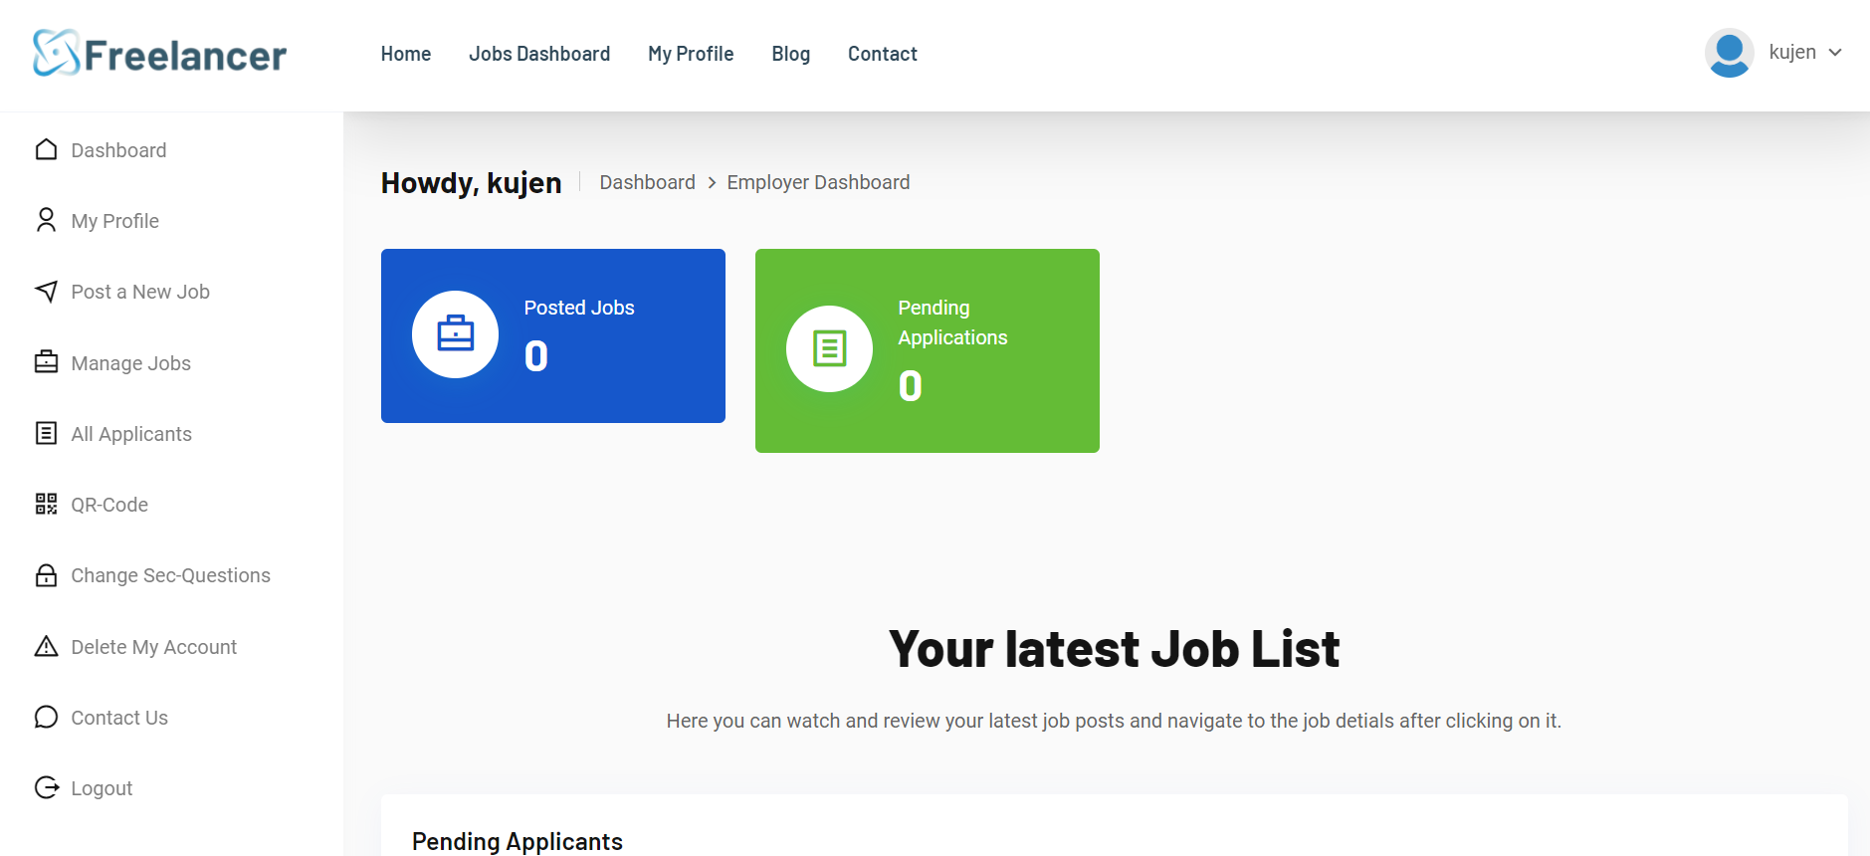The height and width of the screenshot is (856, 1870).
Task: Open All Applicants via the document icon
Action: (x=46, y=433)
